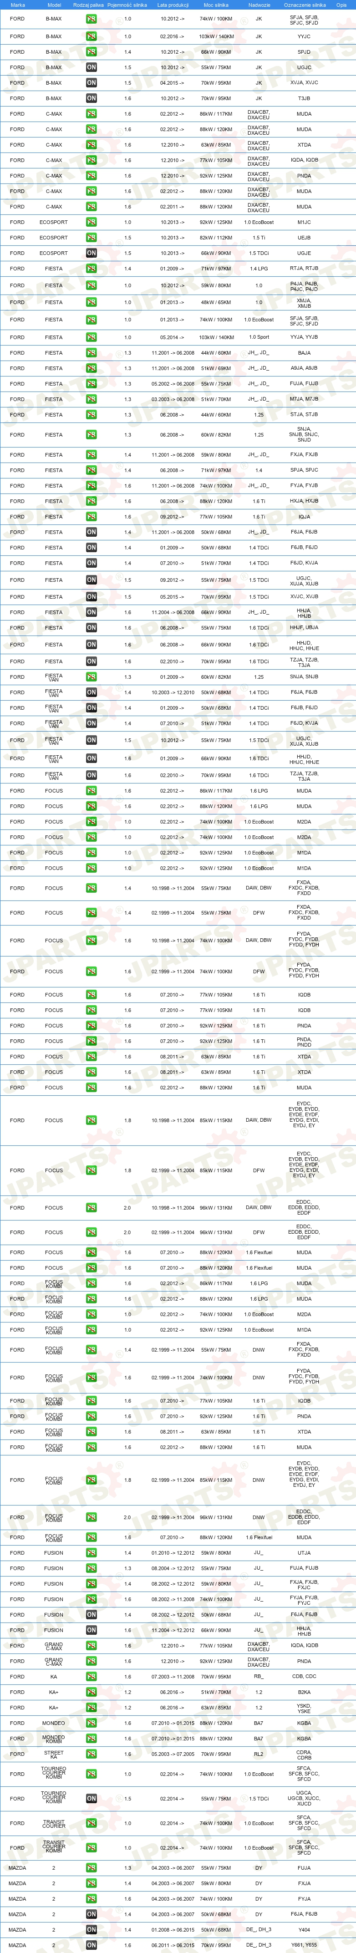Viewport: 356px width, 1953px height.
Task: Click diesel ON icon in MAZDA 2 Y601, Y655 row
Action: (x=91, y=1945)
